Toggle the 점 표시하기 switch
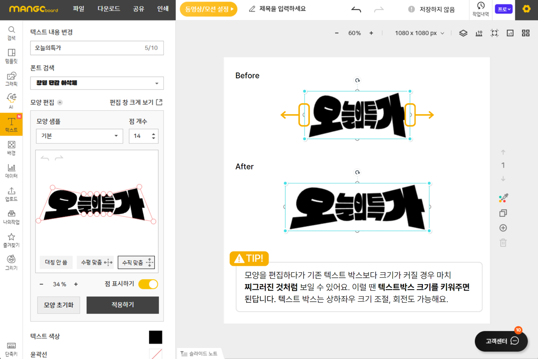538x359 pixels. (x=148, y=284)
